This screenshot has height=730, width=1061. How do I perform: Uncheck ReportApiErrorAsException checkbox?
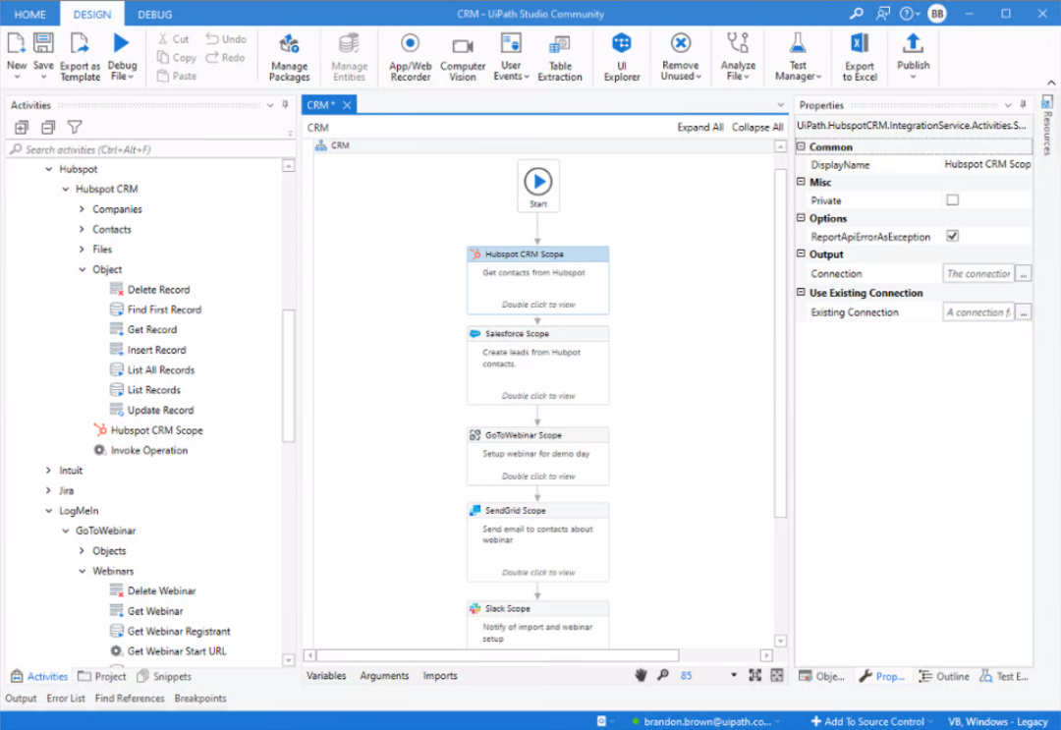pyautogui.click(x=952, y=236)
